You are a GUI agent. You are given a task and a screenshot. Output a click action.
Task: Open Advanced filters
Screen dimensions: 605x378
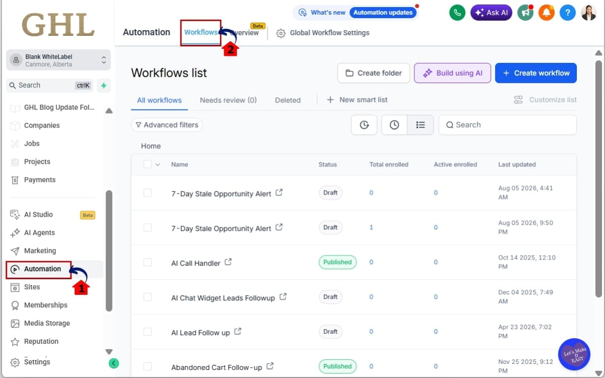[167, 125]
